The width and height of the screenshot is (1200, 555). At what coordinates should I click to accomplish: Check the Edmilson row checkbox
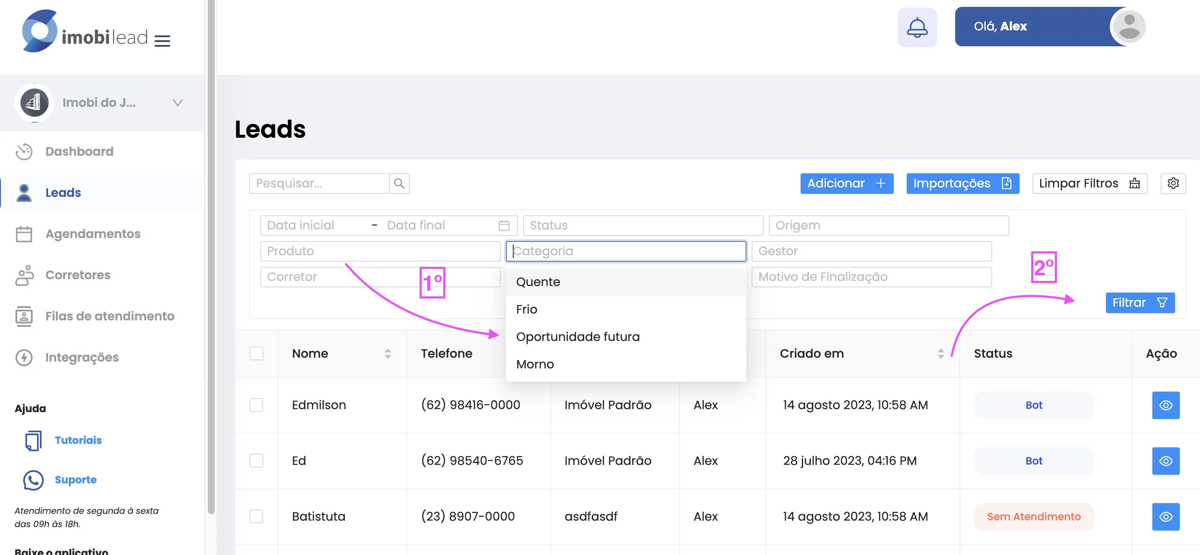tap(256, 405)
